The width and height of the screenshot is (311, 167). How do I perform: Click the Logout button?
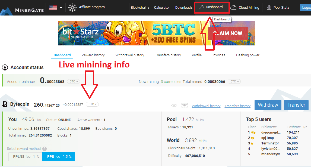click(306, 8)
